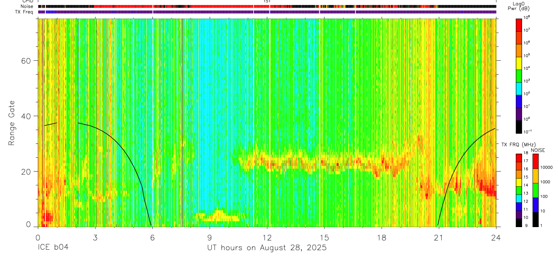Click the 'UT hours on August 28, 2025' axis title
Viewport: 558px width, 257px height.
tap(267, 248)
